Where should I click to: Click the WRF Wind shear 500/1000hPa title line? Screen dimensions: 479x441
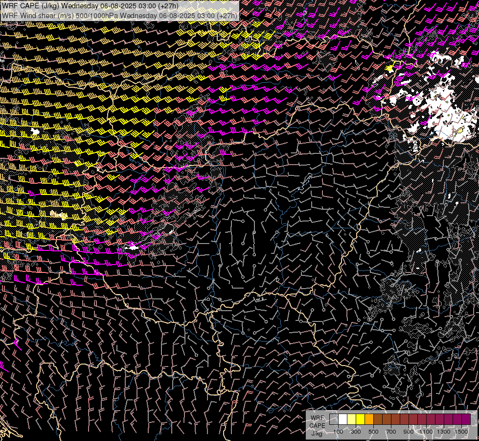(119, 16)
